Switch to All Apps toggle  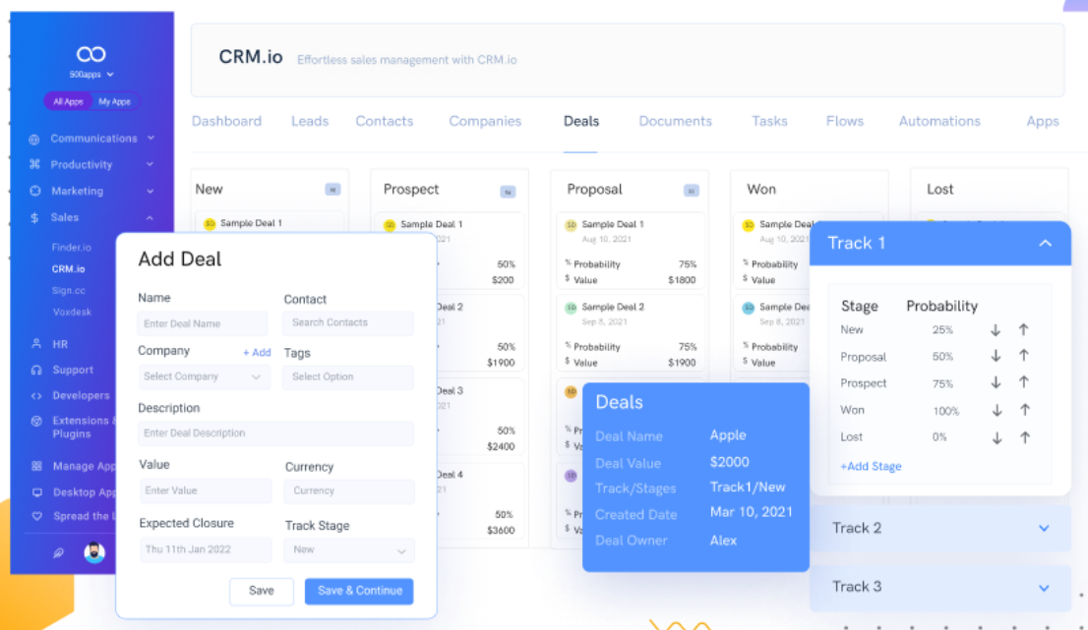tap(68, 101)
